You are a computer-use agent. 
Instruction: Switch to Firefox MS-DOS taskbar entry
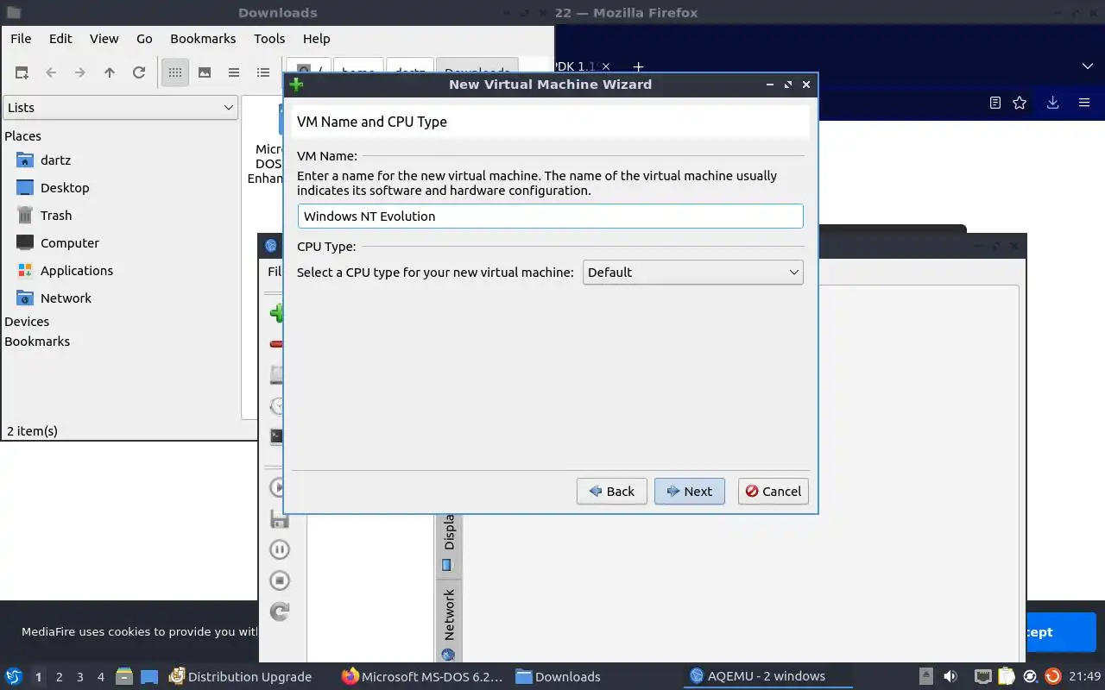[422, 676]
